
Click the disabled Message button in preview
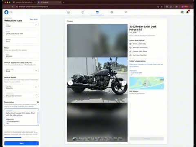tap(147, 138)
